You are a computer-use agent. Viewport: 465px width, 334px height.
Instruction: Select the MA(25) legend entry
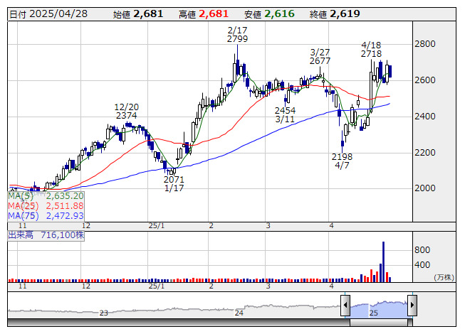(46, 205)
